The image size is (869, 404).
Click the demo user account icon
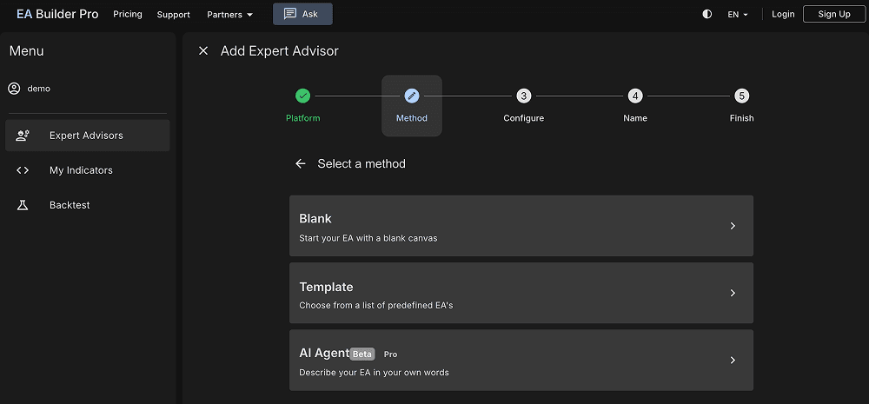click(15, 88)
